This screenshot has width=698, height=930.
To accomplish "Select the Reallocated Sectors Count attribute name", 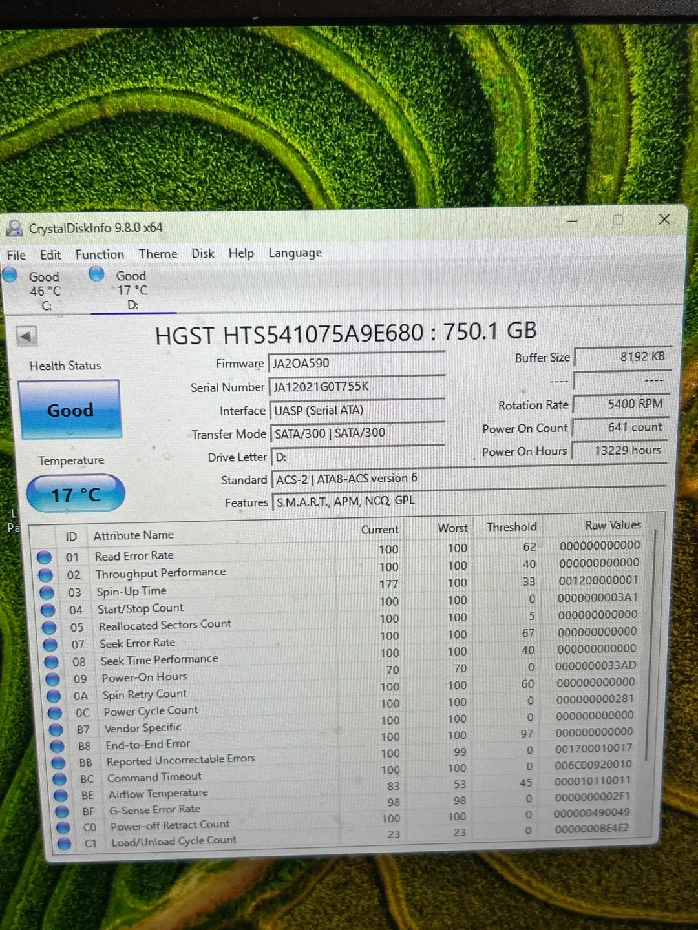I will [x=165, y=625].
